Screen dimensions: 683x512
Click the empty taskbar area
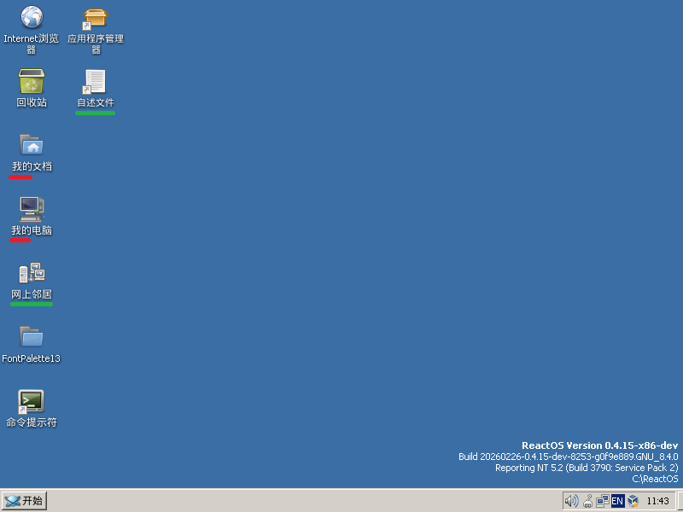299,501
